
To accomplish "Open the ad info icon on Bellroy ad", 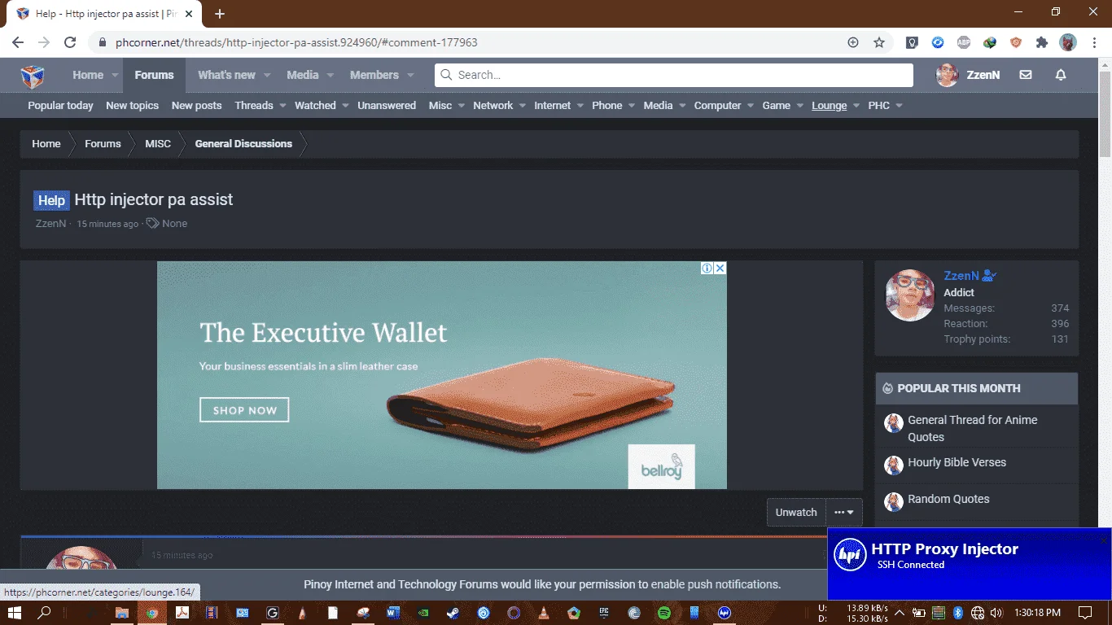I will point(707,268).
